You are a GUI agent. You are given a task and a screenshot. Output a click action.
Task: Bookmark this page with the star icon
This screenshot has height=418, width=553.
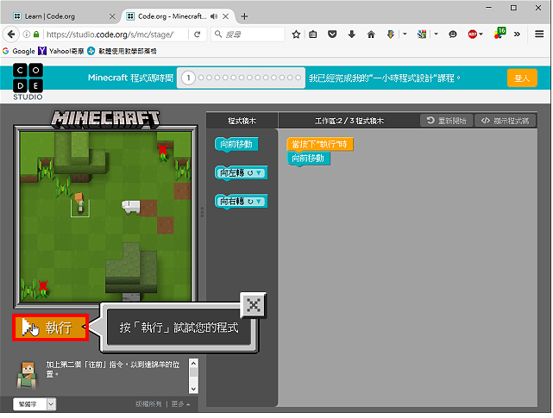tap(296, 34)
